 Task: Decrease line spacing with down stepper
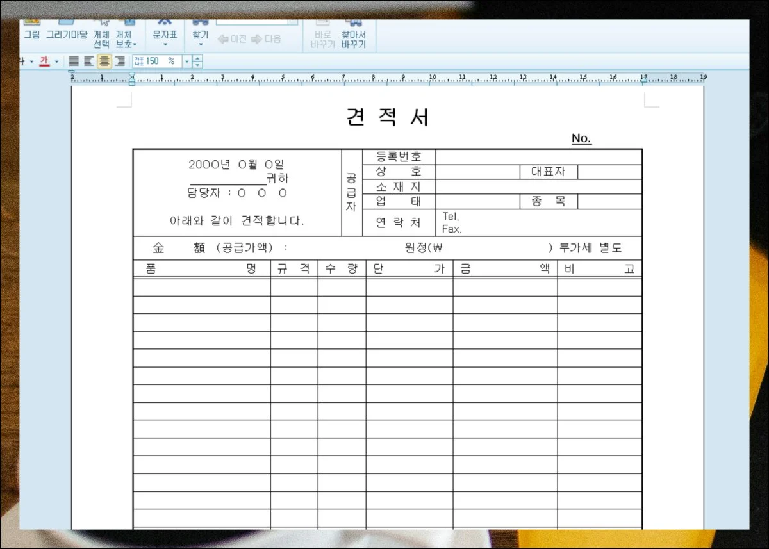coord(198,65)
